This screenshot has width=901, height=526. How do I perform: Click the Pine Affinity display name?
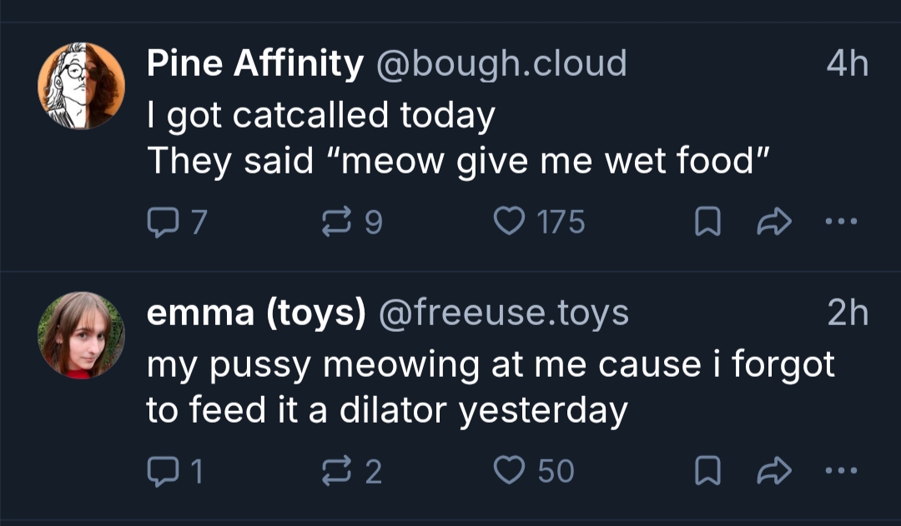255,63
